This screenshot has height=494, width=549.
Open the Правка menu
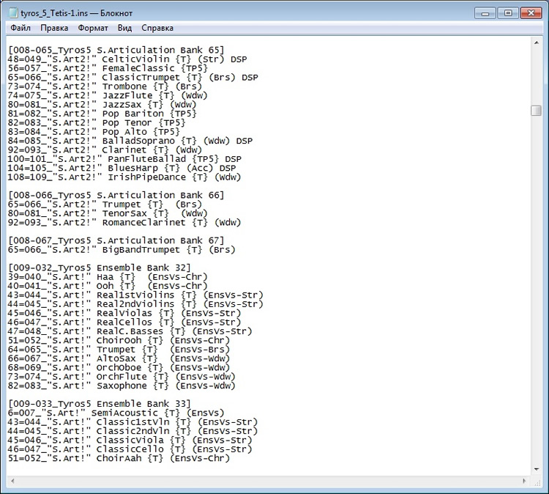pyautogui.click(x=54, y=28)
